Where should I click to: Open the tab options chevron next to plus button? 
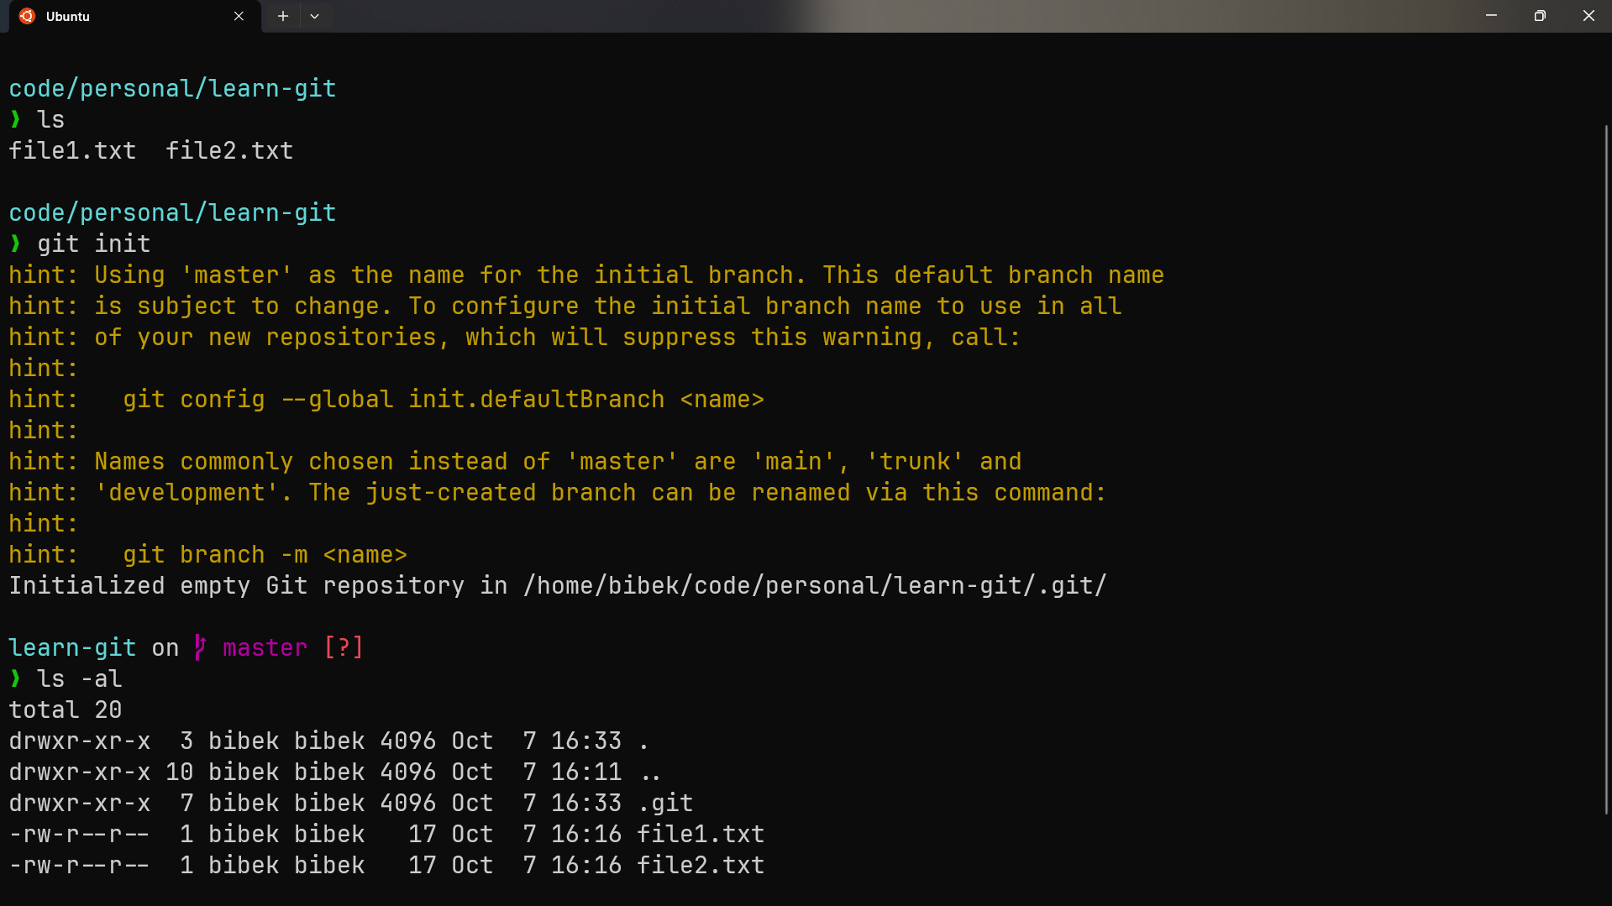click(x=315, y=16)
